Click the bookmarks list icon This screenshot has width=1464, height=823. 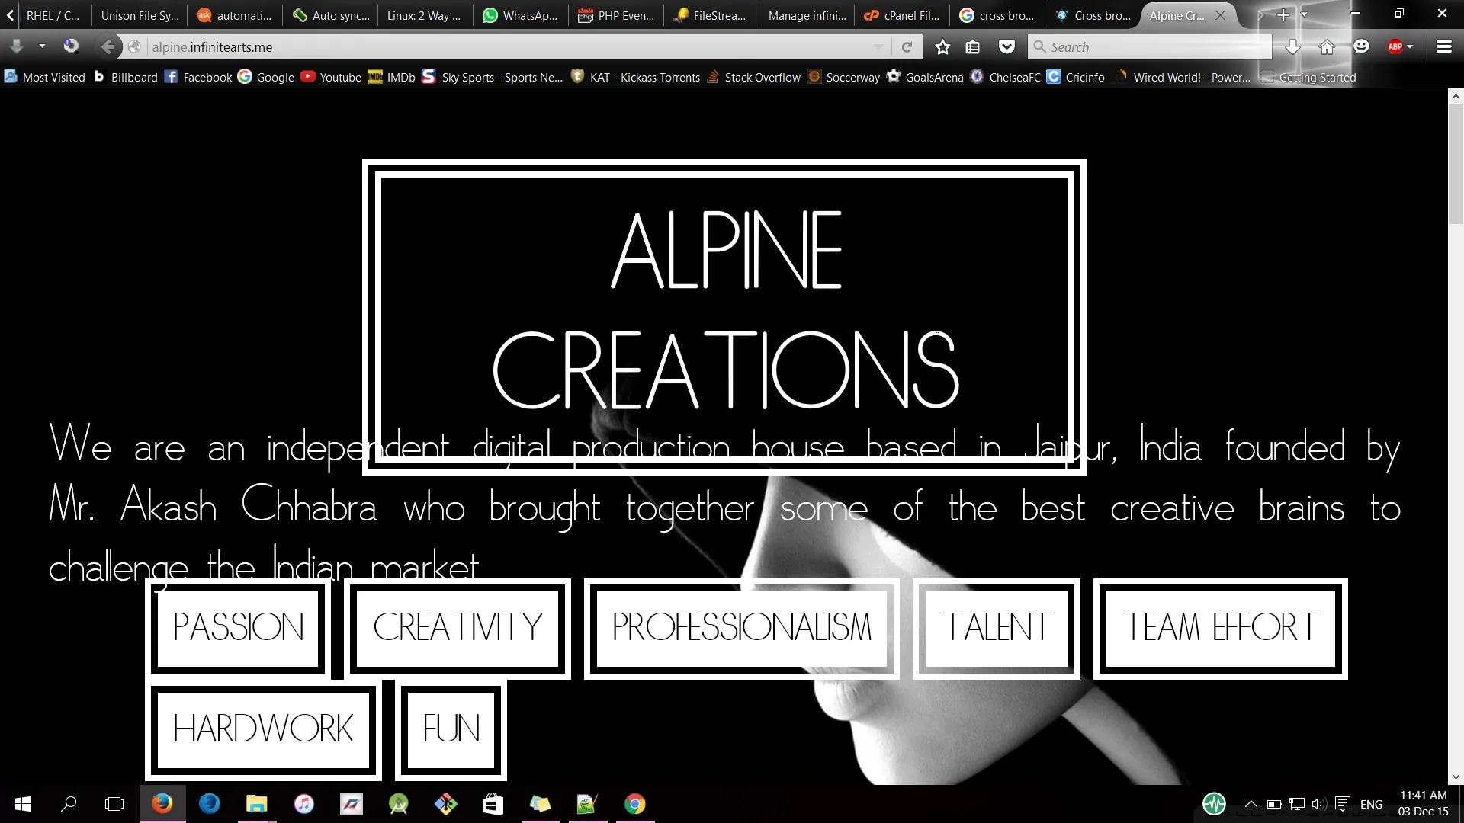[973, 47]
